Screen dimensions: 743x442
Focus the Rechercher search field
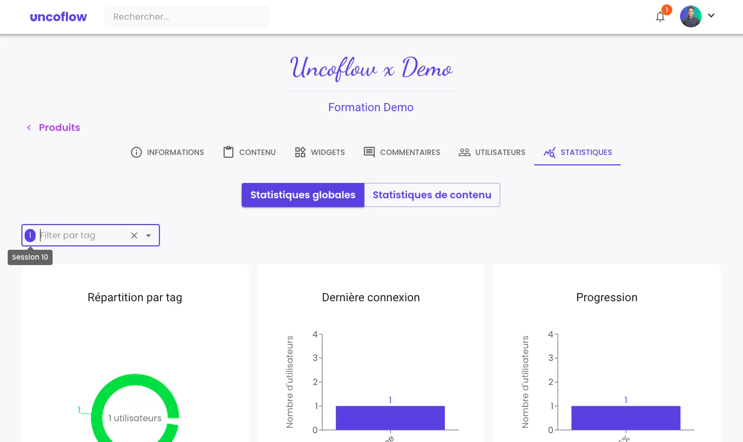187,16
